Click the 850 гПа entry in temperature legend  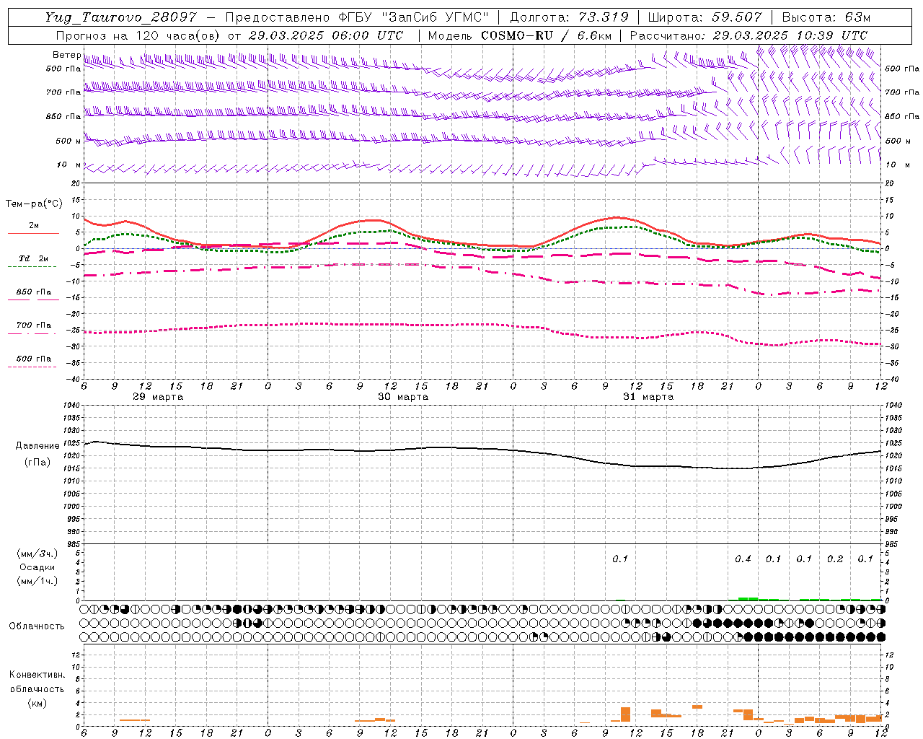pos(33,292)
